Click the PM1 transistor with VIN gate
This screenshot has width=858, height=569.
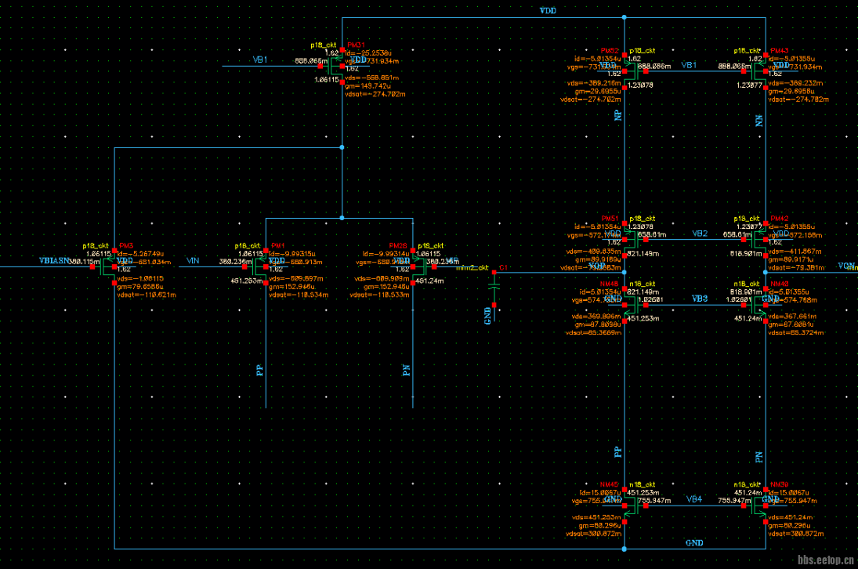tap(263, 266)
